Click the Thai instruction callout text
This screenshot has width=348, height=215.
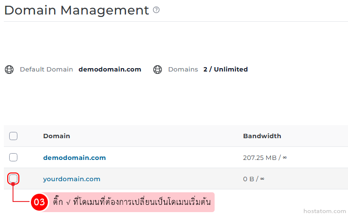[x=131, y=202]
